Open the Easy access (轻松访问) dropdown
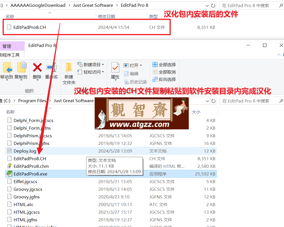The image size is (284, 227). (91, 72)
